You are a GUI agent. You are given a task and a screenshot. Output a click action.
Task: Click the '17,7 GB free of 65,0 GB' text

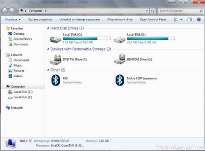coord(78,42)
